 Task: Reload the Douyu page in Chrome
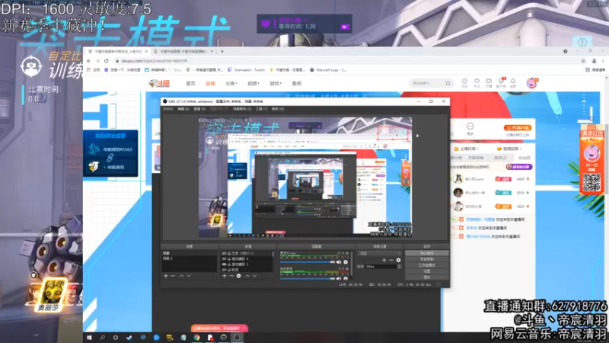coord(106,61)
